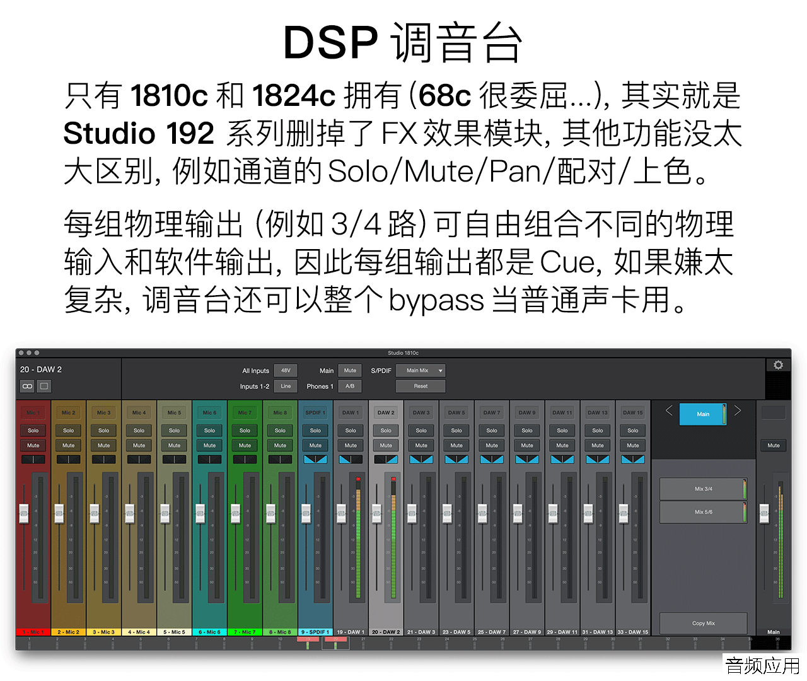The image size is (807, 681).
Task: Toggle 48V phantom power for All Inputs
Action: pyautogui.click(x=286, y=371)
